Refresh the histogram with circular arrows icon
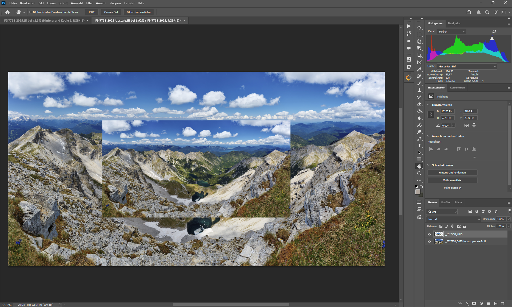The image size is (512, 307). pyautogui.click(x=494, y=31)
